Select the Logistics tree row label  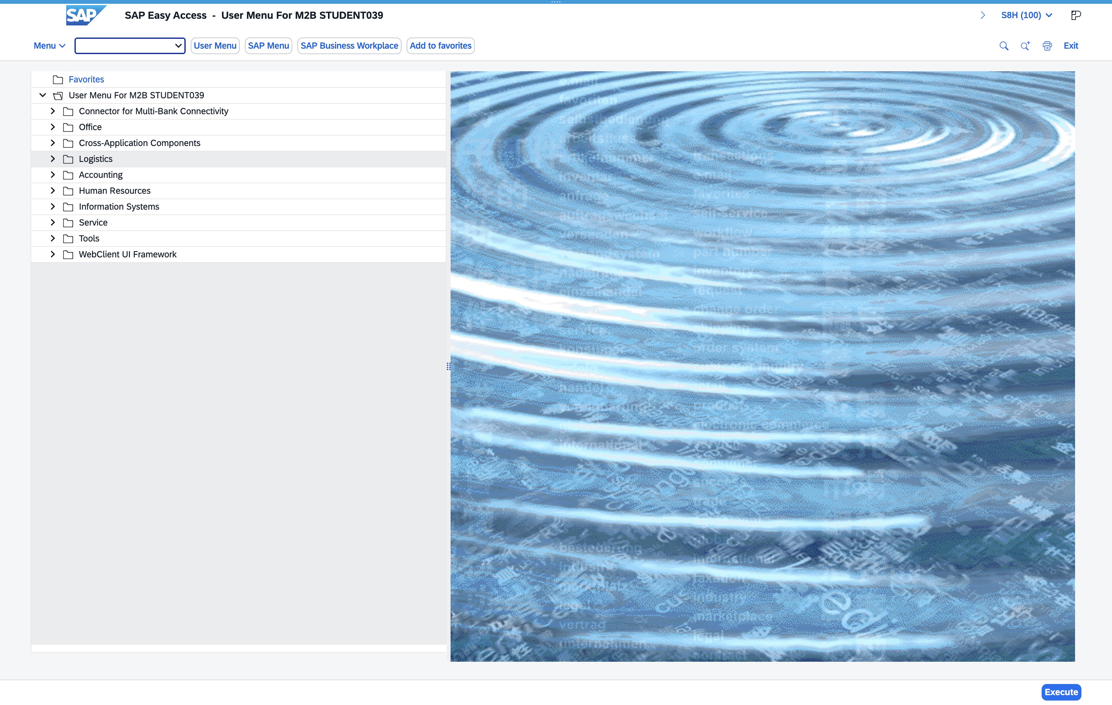(x=96, y=159)
